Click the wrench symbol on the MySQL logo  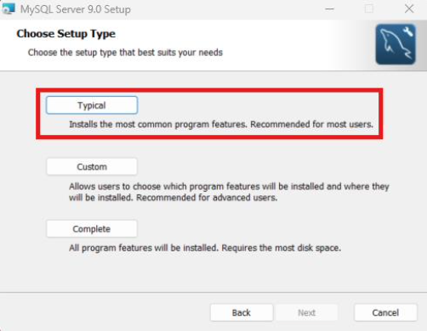(407, 31)
